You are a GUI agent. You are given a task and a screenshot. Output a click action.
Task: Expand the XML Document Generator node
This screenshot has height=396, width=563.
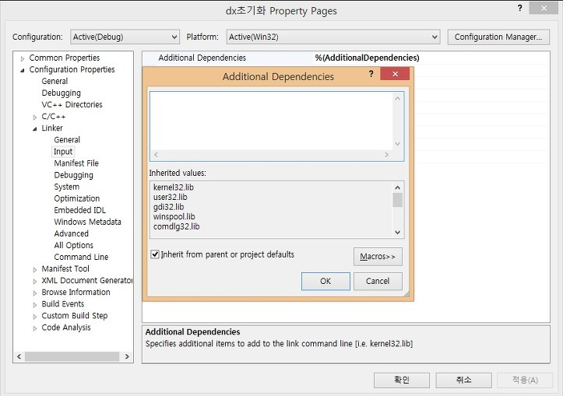click(35, 281)
